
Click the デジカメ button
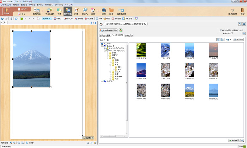pos(238,40)
